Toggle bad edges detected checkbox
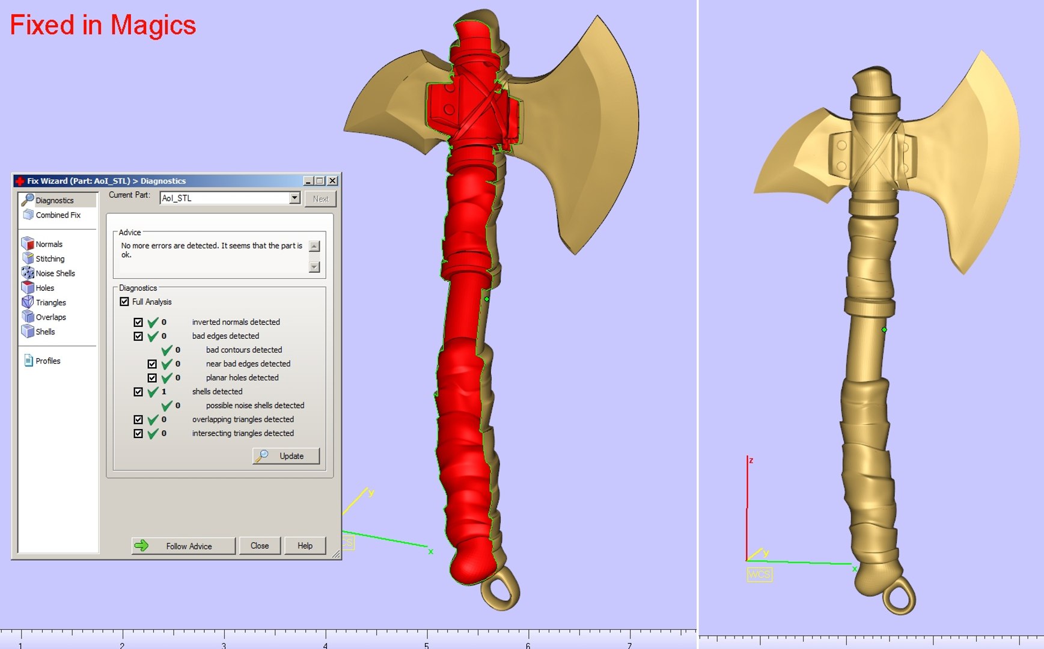 pyautogui.click(x=138, y=336)
